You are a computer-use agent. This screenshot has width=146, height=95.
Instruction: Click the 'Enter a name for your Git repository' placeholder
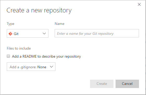85,34
